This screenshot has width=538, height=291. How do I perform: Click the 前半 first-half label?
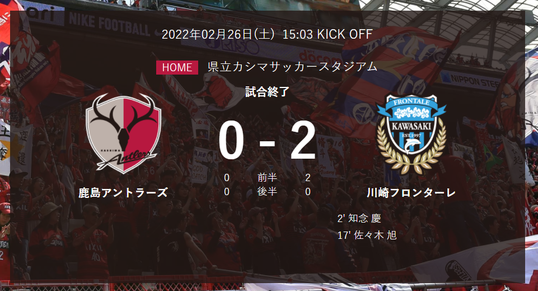(267, 178)
